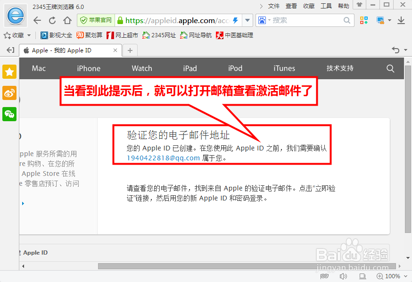Collapse the sidebar with arrow icon

10,50
